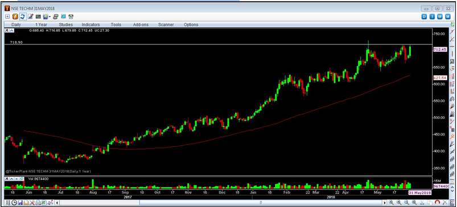Click the right scroll arrow of the chart scrollbar

pyautogui.click(x=385, y=203)
